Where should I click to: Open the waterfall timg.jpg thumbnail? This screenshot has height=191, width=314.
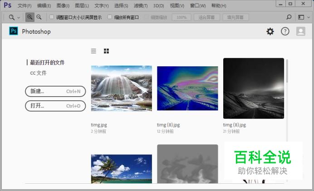coord(122,88)
